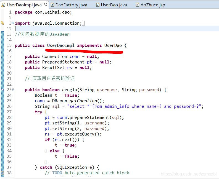
Task: Click the comment containing JavaBean on line 13
Action: (42, 34)
